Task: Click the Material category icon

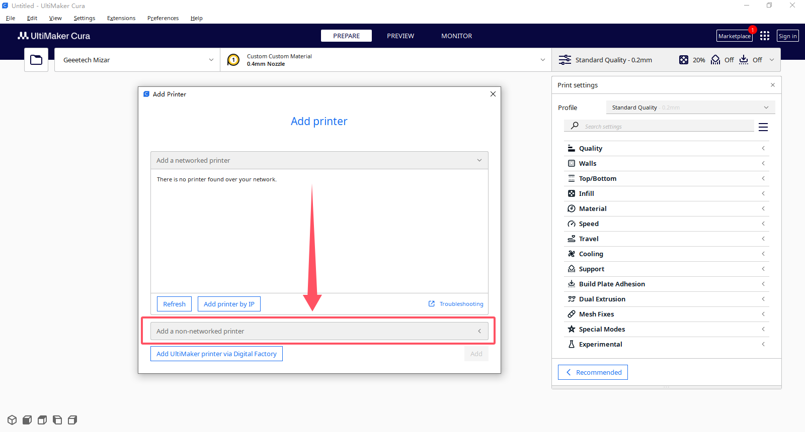Action: coord(572,208)
